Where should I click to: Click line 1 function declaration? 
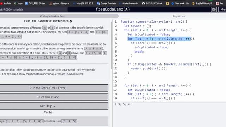154,22
